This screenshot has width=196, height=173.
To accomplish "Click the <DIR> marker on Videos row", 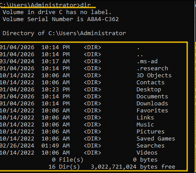I will click(92, 153).
